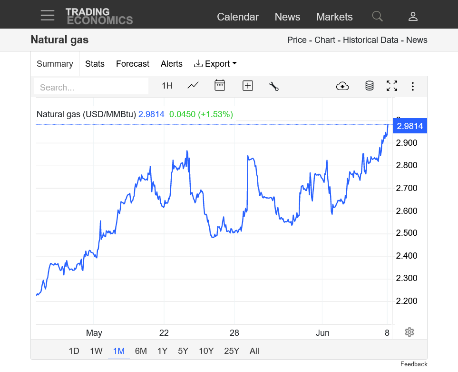The height and width of the screenshot is (372, 458).
Task: Click the add comparison plus icon
Action: point(247,86)
